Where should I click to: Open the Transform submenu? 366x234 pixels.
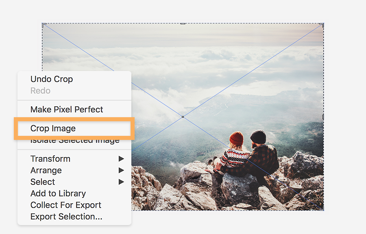coord(74,159)
